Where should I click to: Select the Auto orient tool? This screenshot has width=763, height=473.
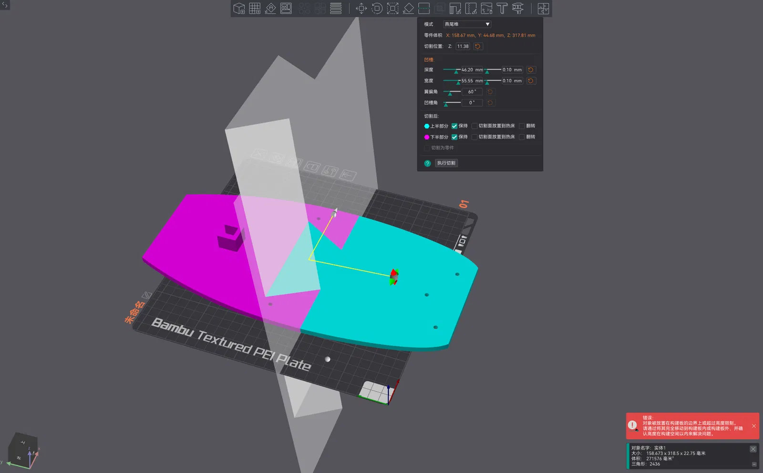point(270,9)
